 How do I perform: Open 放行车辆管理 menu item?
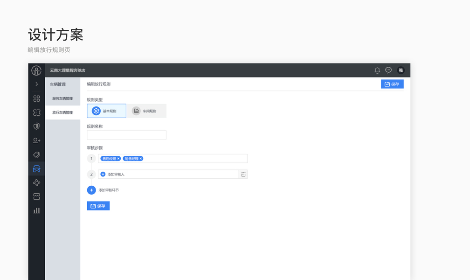tap(62, 112)
